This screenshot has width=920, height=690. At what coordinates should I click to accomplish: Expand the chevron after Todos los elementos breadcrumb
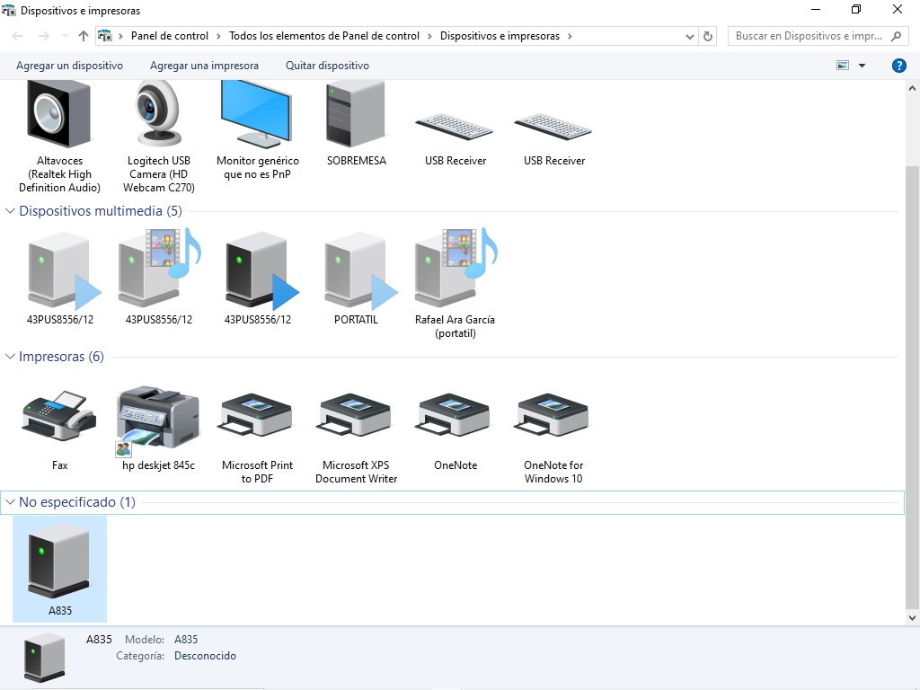429,36
